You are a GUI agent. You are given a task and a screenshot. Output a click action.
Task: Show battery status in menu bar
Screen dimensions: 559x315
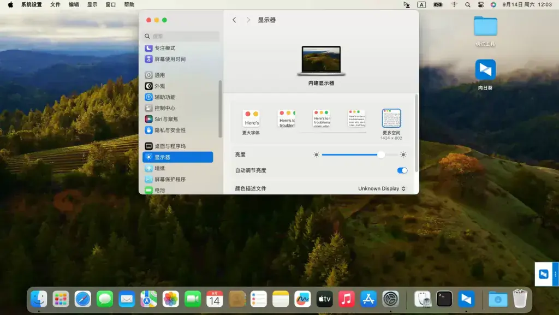[x=438, y=4]
